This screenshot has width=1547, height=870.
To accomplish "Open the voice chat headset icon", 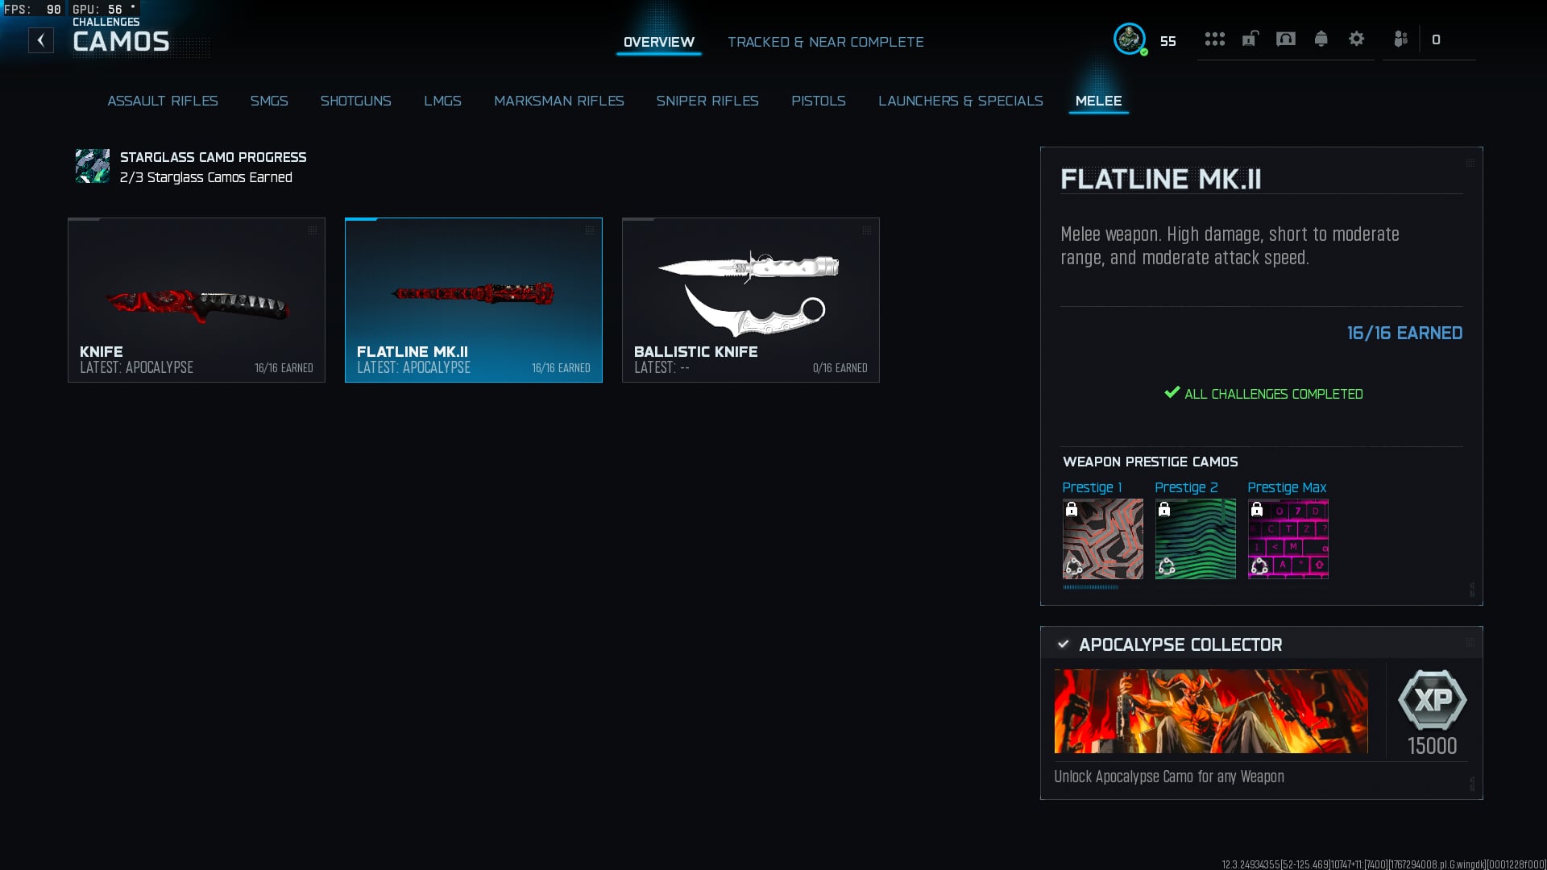I will (1285, 39).
